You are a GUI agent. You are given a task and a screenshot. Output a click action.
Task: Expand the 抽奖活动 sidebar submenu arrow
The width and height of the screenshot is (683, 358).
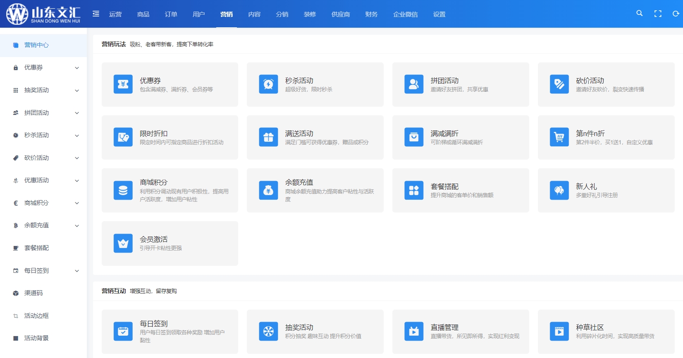point(77,91)
